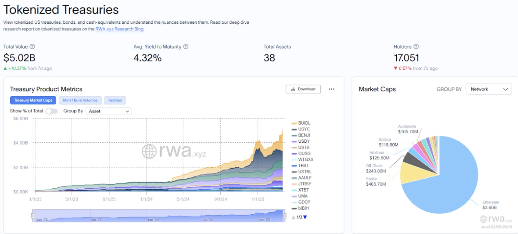
Task: Toggle Show % of Total switch
Action: (x=51, y=111)
